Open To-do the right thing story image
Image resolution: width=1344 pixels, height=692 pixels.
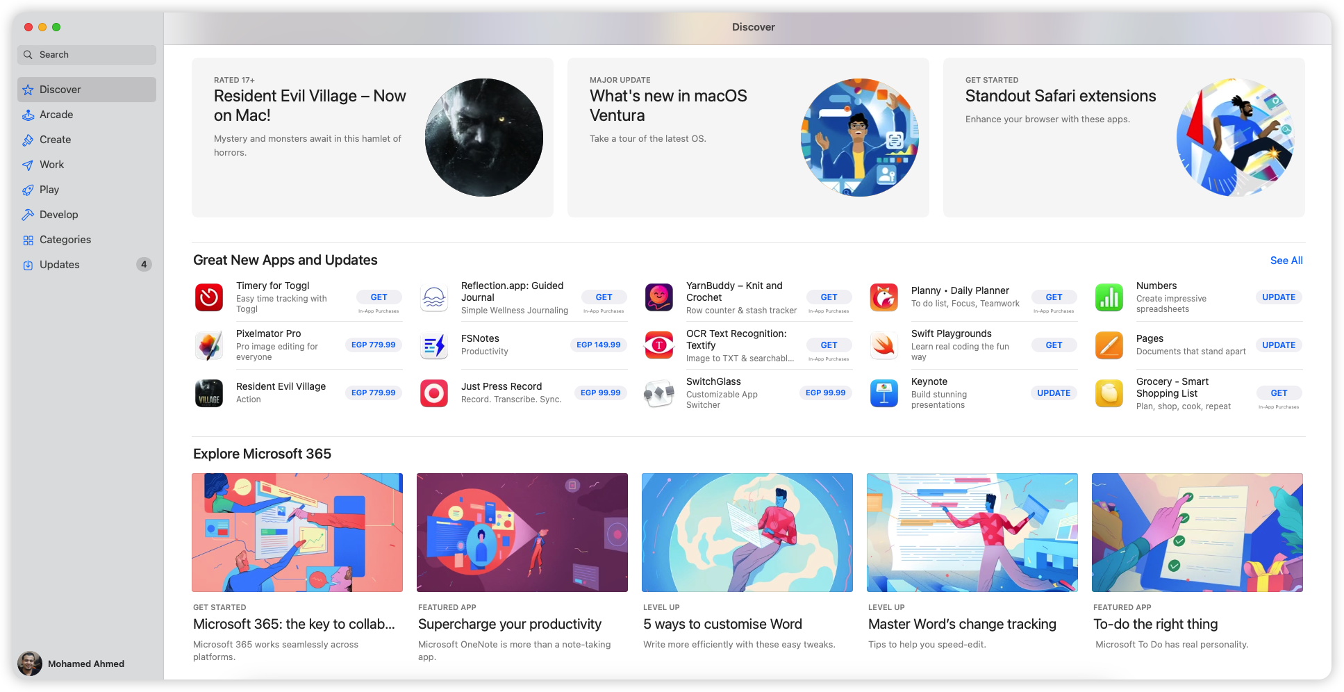pyautogui.click(x=1197, y=533)
